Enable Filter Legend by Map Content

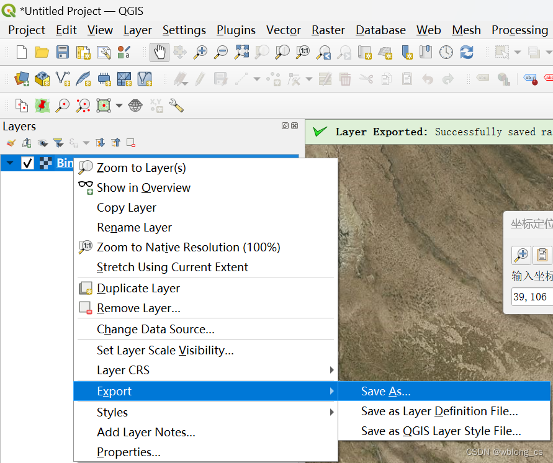pyautogui.click(x=58, y=142)
